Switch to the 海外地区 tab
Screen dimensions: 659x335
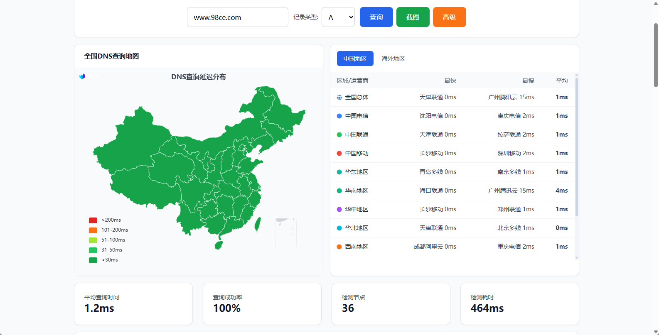coord(393,59)
